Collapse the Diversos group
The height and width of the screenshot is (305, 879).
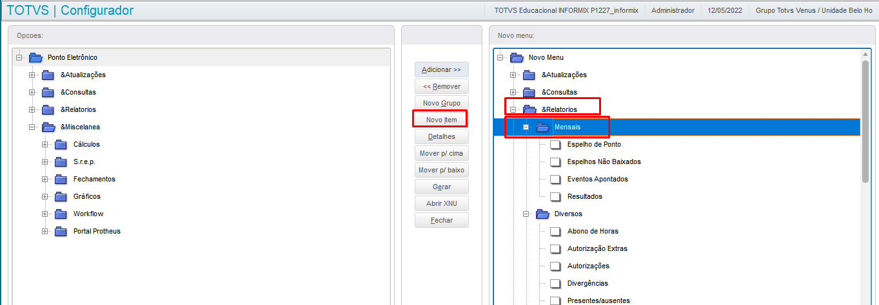526,214
